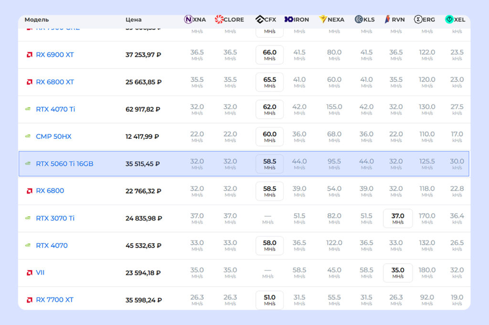Image resolution: width=489 pixels, height=325 pixels.
Task: Click the AMD logo beside RX 7700 XT
Action: tap(29, 300)
